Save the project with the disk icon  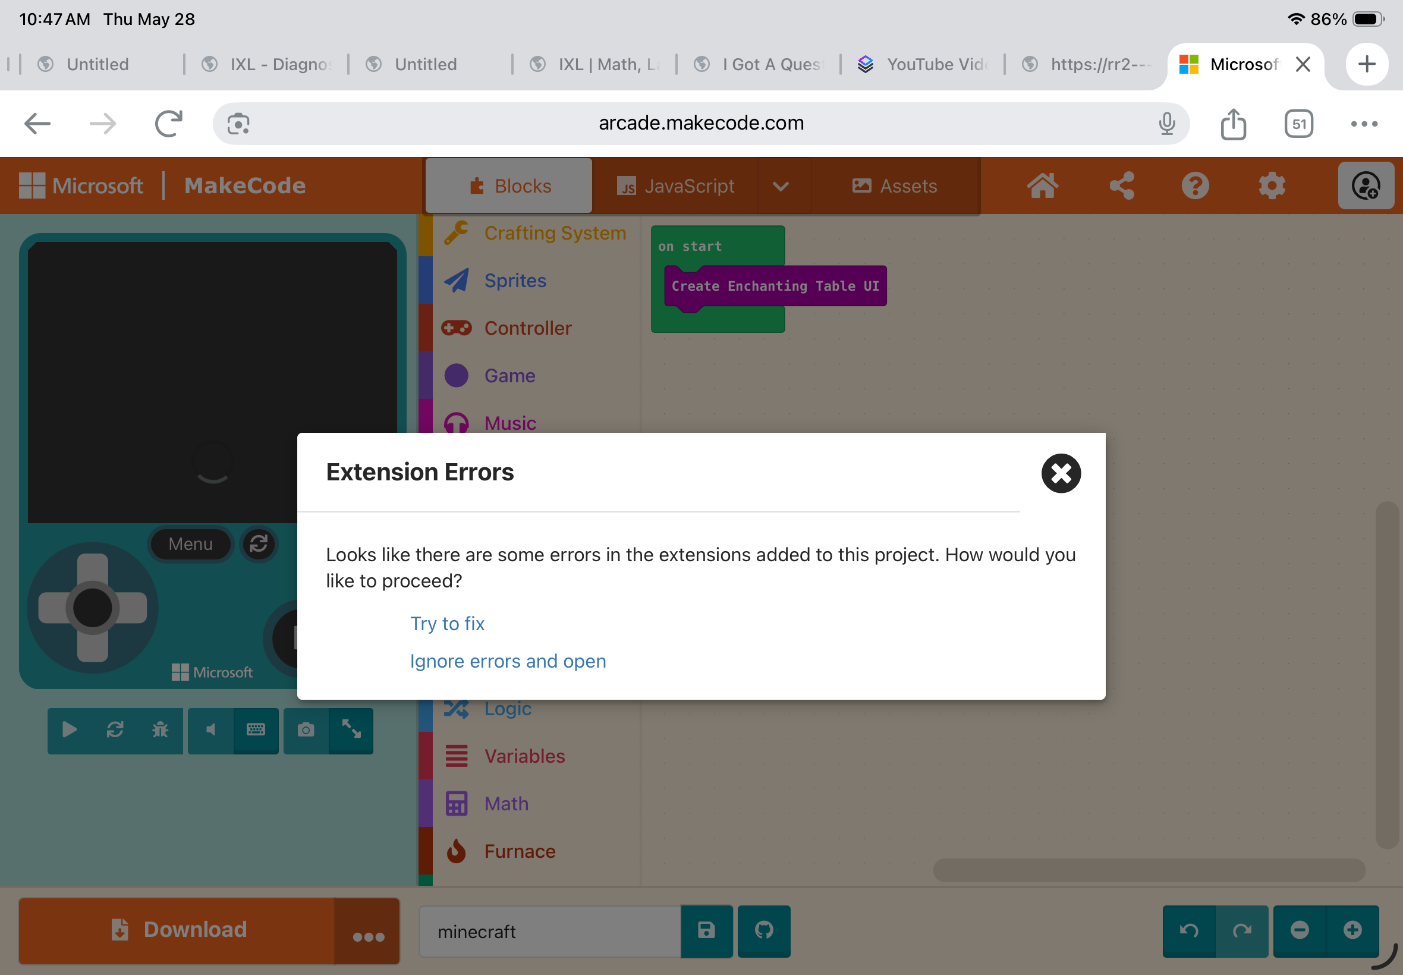point(707,931)
